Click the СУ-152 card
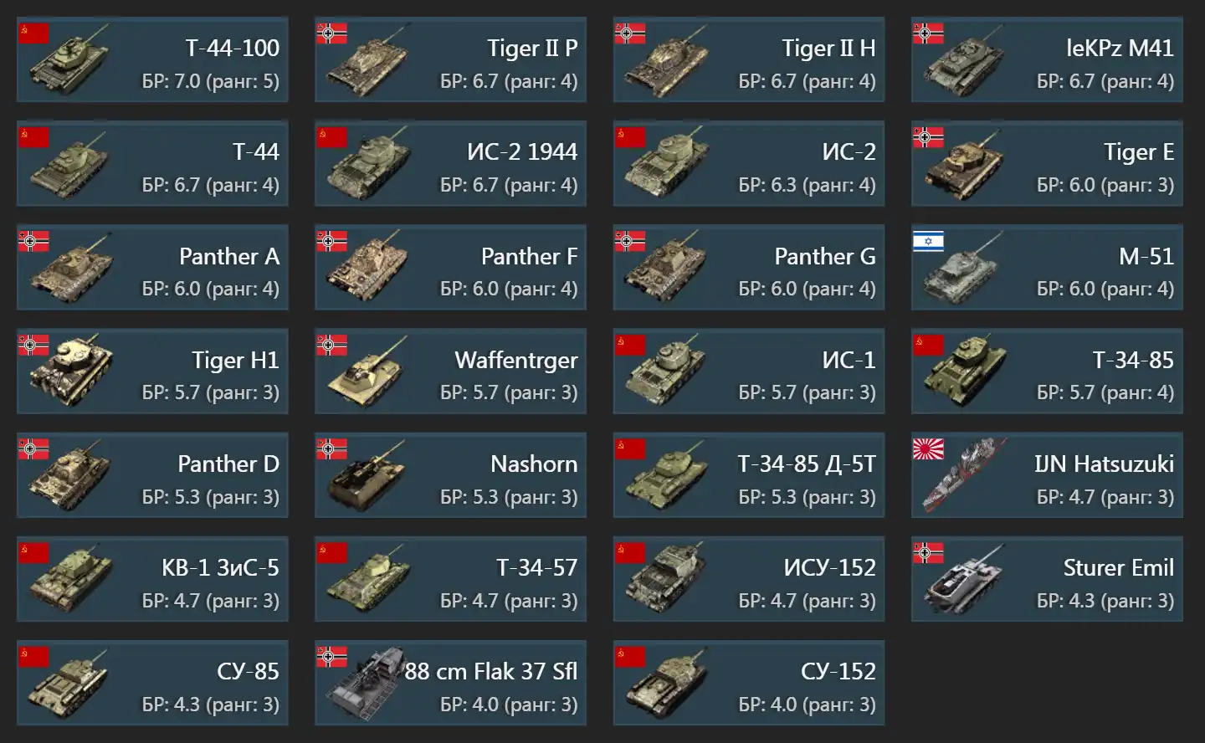 click(749, 683)
